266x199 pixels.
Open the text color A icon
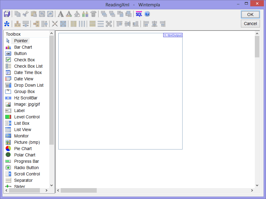click(69, 14)
